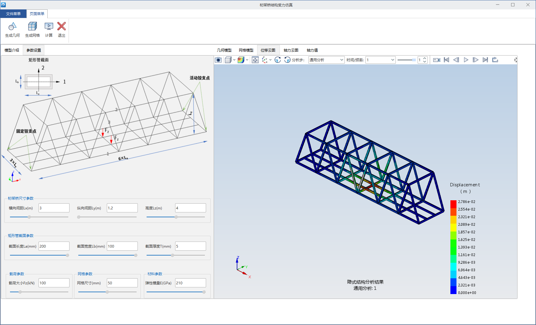Screen dimensions: 536x325
Task: Run the 计算 compute icon
Action: (x=49, y=26)
